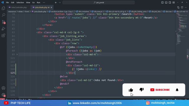Click the @else directive on line 126

64,77
